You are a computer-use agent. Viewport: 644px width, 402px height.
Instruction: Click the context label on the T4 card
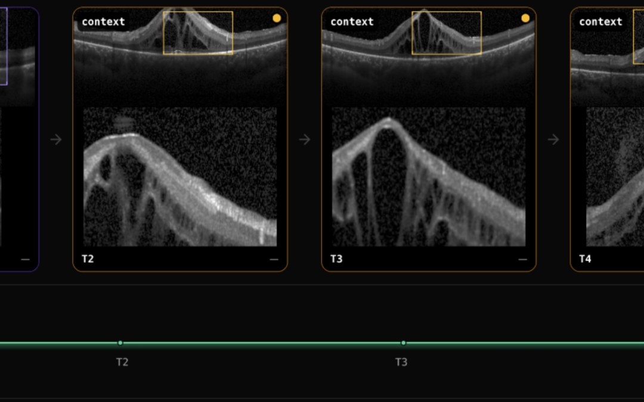[x=600, y=21]
